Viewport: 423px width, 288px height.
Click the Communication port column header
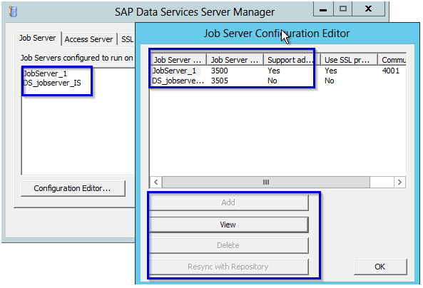pos(392,60)
